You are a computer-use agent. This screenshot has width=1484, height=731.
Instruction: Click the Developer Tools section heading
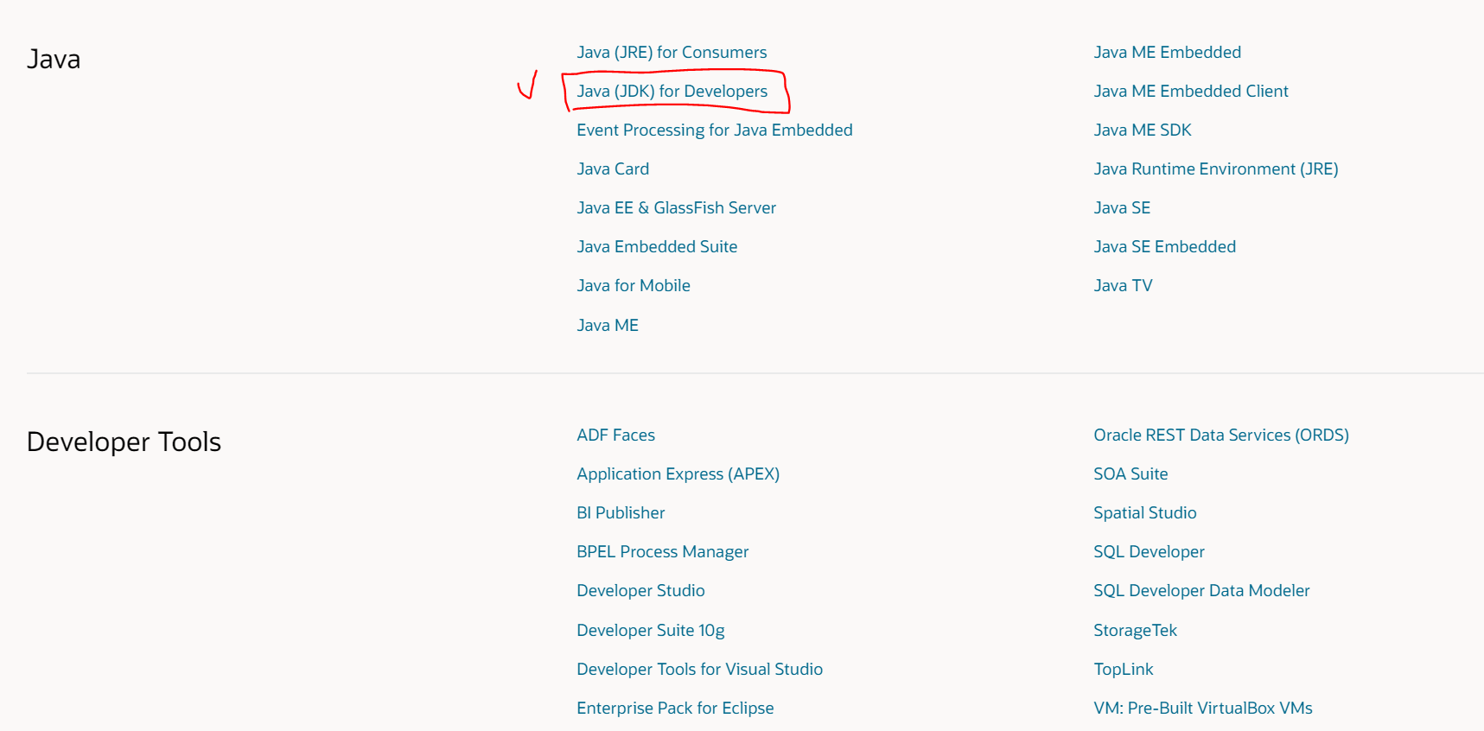[x=124, y=442]
